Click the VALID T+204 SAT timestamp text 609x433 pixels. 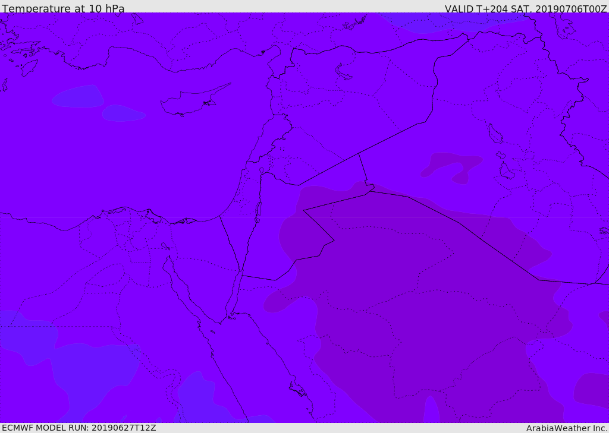(x=526, y=8)
